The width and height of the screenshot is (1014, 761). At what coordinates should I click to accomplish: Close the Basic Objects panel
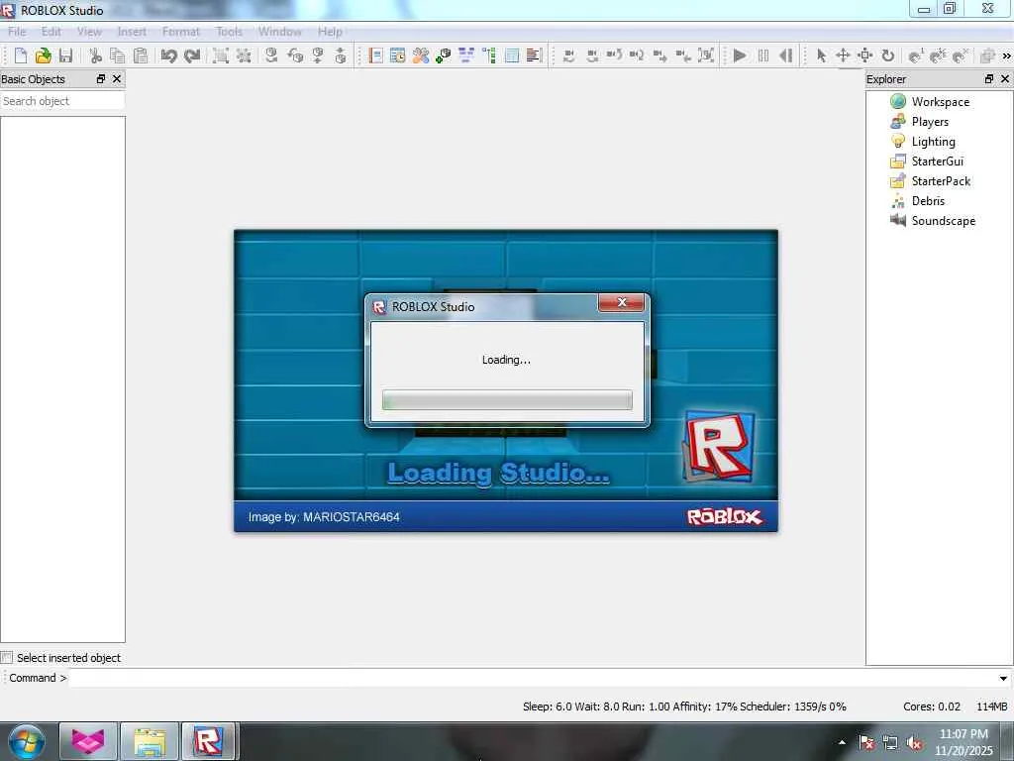(117, 78)
